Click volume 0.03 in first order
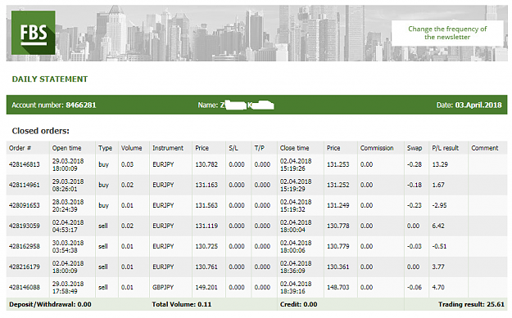 pos(127,164)
